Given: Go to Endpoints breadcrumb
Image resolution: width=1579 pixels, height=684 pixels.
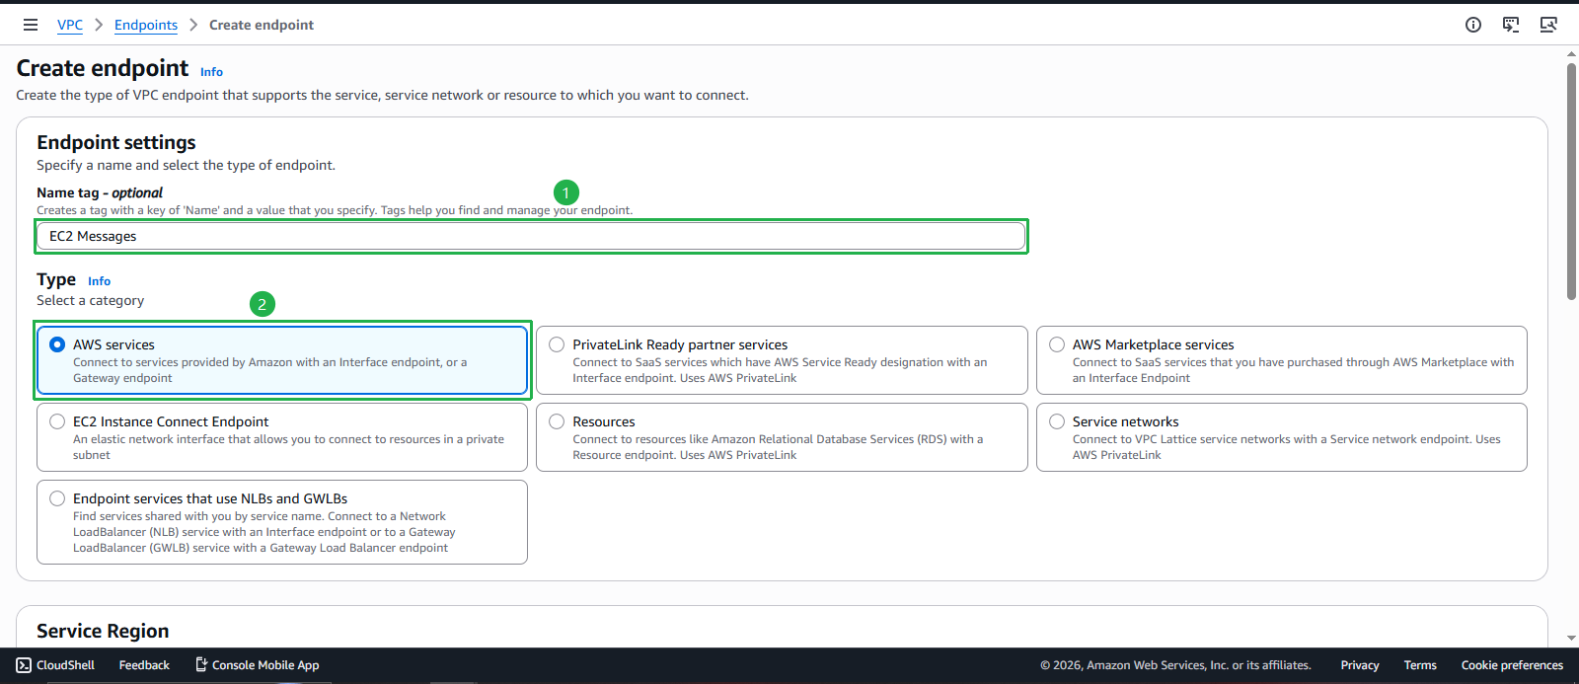Looking at the screenshot, I should point(146,25).
